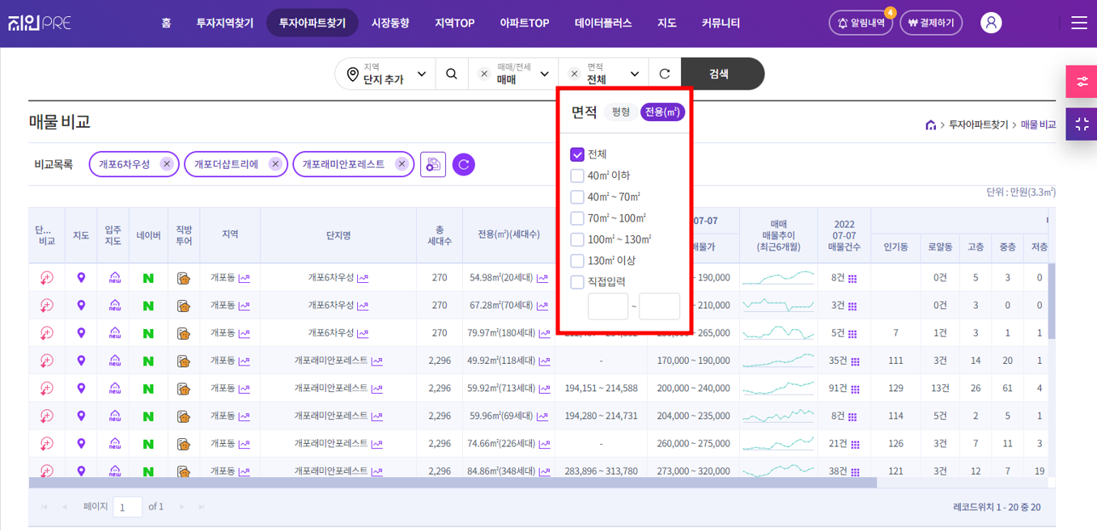Screen dimensions: 1097x532
Task: Click the save comparison list icon
Action: click(x=433, y=164)
